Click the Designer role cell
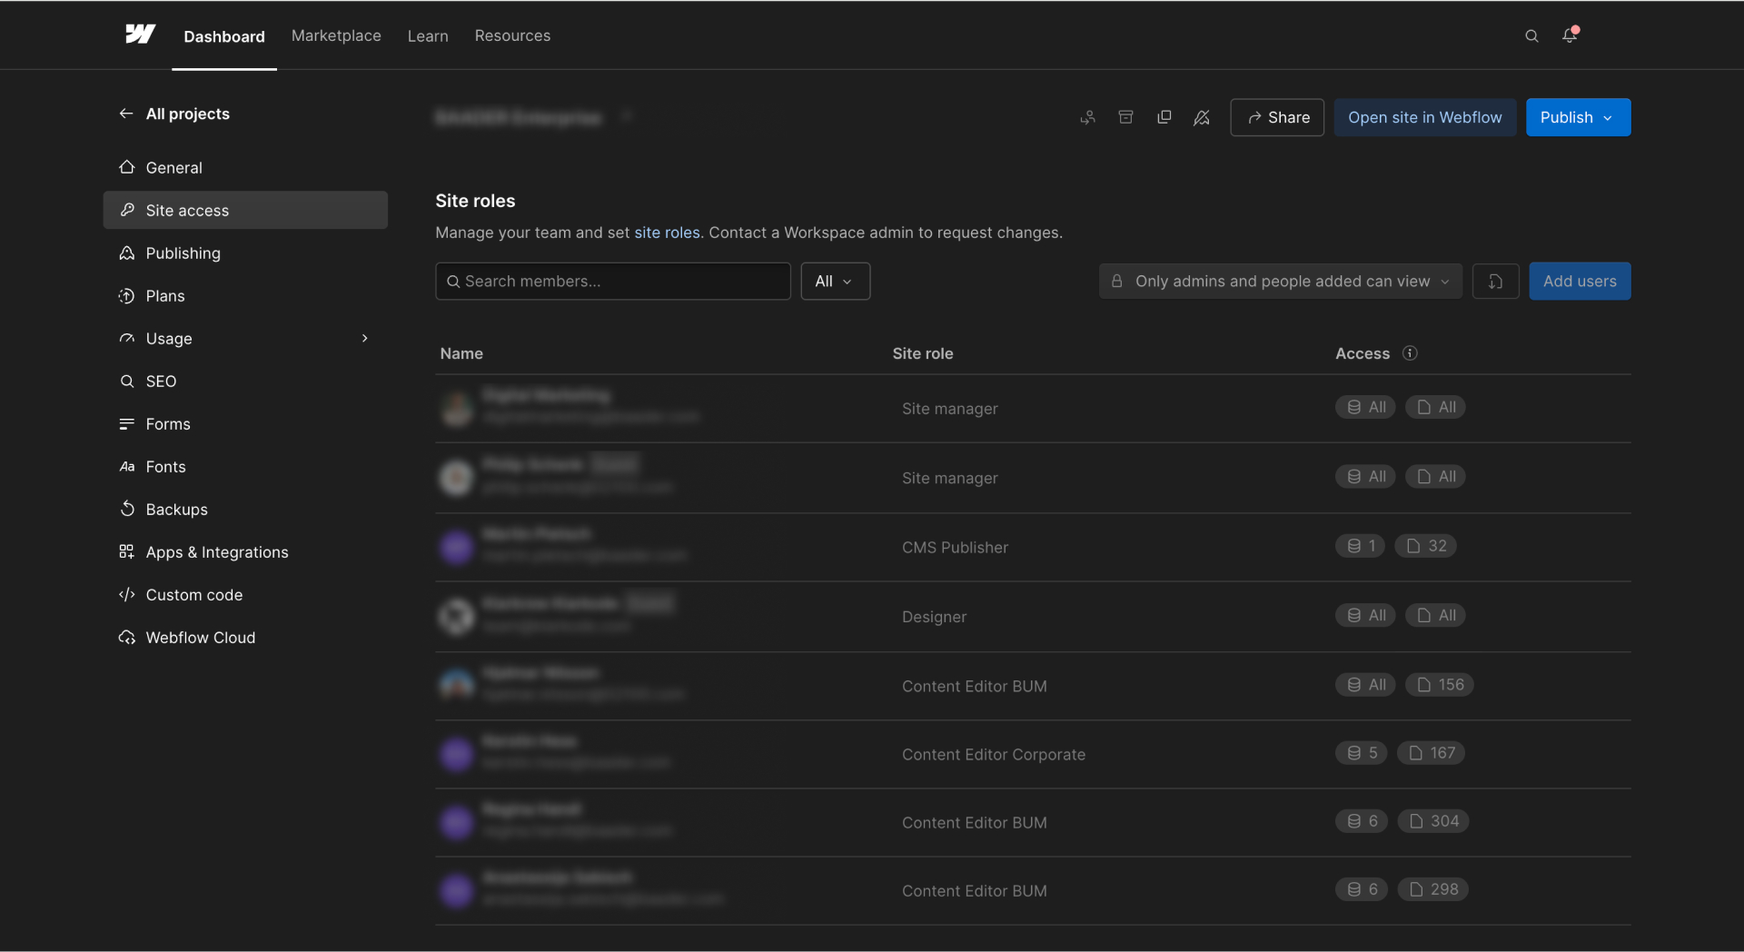This screenshot has height=952, width=1744. pyautogui.click(x=934, y=617)
